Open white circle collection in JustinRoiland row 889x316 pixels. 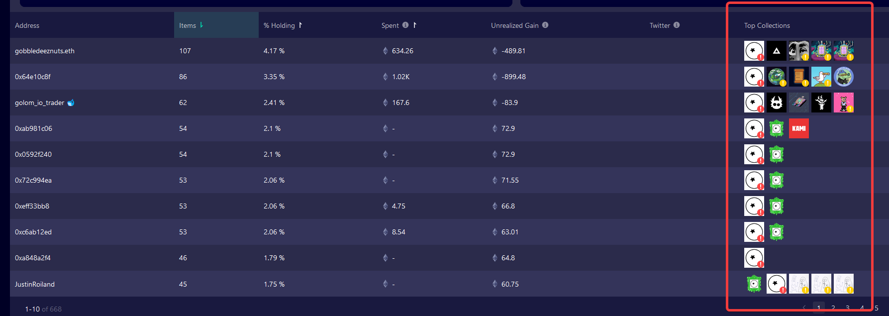(x=776, y=284)
